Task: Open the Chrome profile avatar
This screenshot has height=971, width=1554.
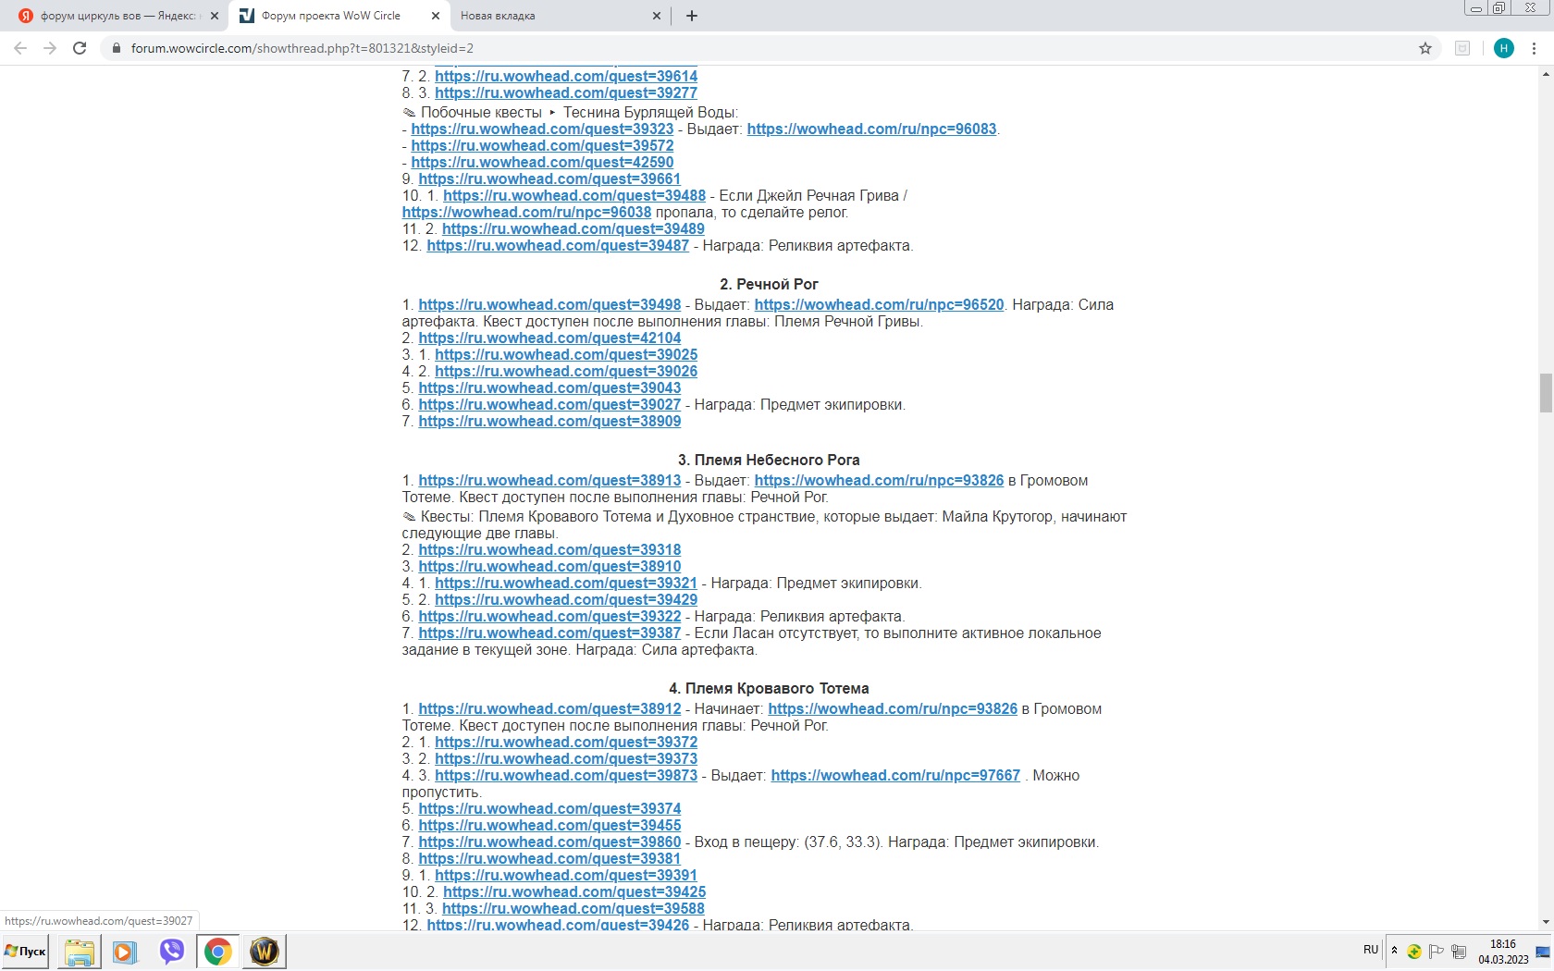Action: tap(1503, 48)
